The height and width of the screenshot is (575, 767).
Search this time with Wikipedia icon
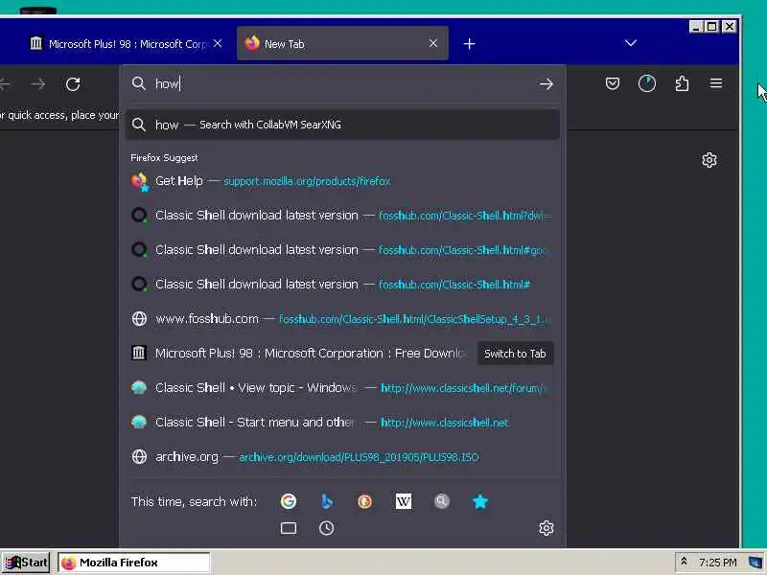(403, 501)
